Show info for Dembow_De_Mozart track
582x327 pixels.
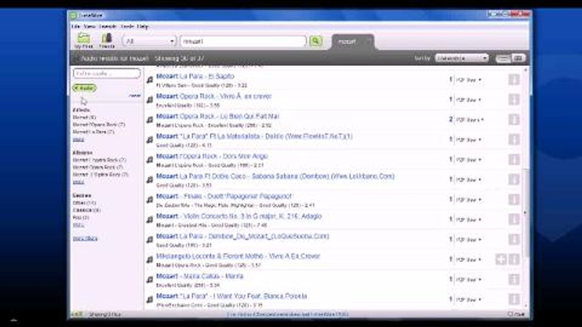[514, 240]
